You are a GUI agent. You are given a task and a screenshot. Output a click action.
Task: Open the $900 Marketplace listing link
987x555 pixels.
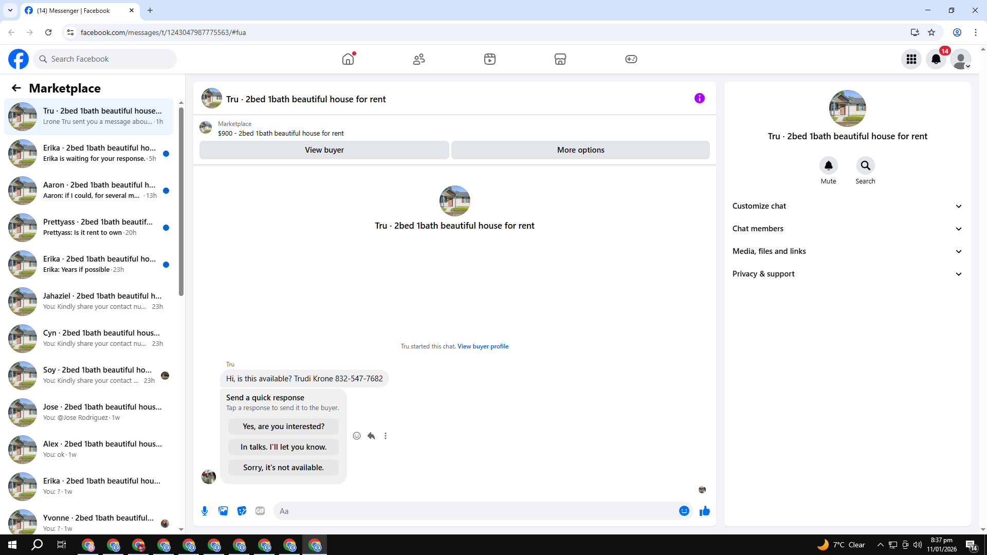[x=281, y=133]
